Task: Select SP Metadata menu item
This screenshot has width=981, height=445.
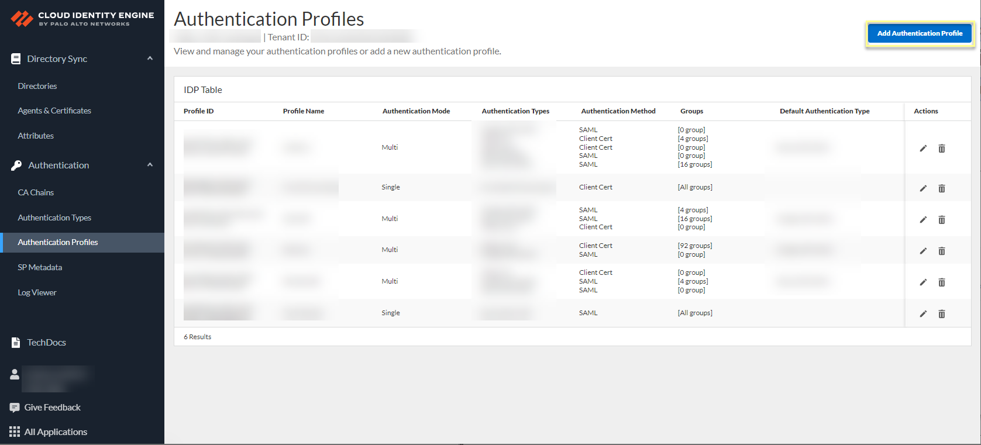Action: pyautogui.click(x=40, y=267)
